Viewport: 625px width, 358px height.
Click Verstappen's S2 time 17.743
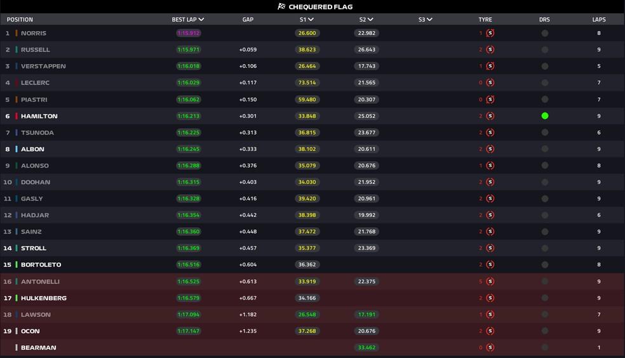pyautogui.click(x=366, y=66)
